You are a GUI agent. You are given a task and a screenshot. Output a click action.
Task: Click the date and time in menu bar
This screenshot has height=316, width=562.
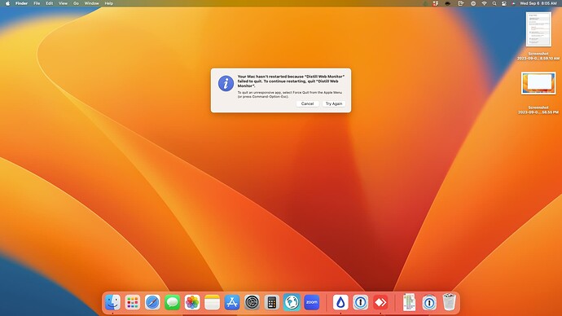(538, 3)
